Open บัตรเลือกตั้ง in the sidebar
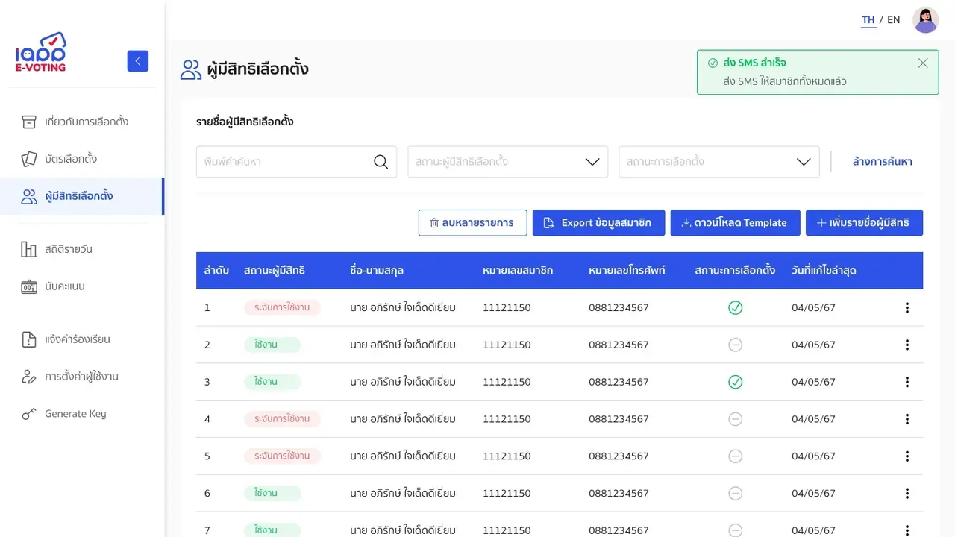Screen dimensions: 955x537 click(x=82, y=159)
